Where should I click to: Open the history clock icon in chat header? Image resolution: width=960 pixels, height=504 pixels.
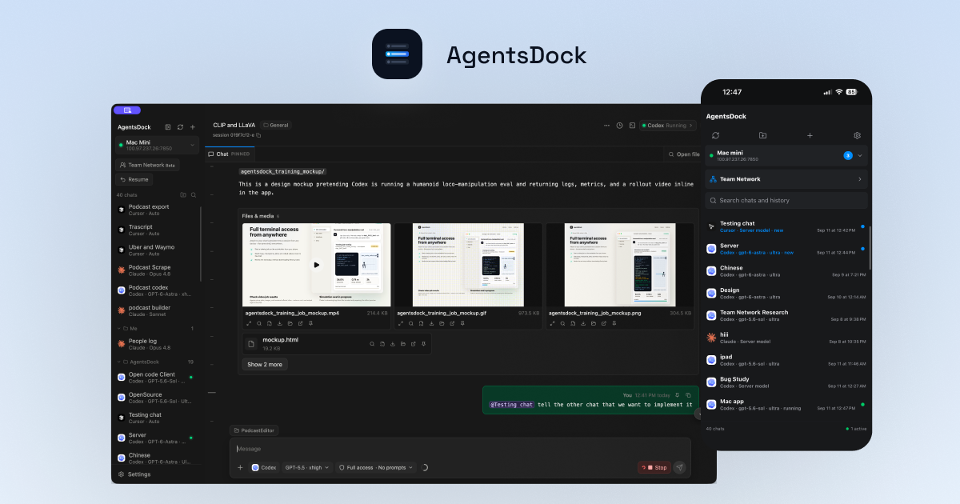(x=619, y=126)
